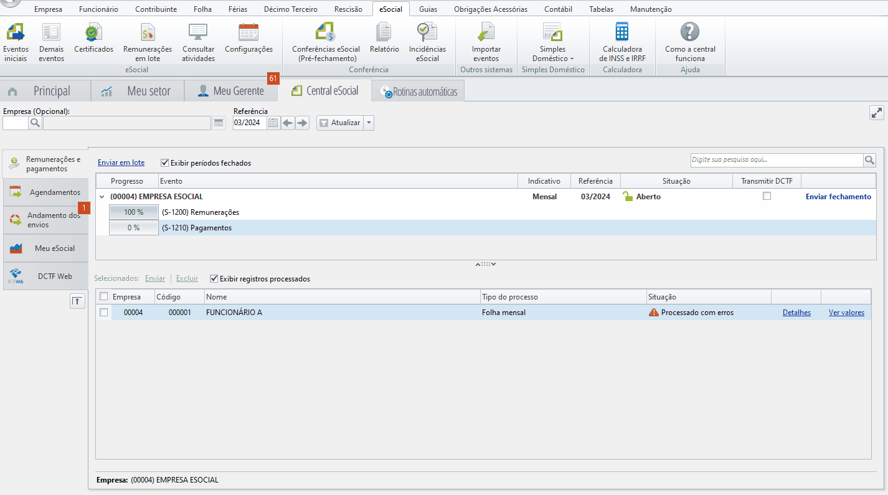The image size is (888, 495).
Task: Switch to the Meu Gerente tab
Action: (231, 91)
